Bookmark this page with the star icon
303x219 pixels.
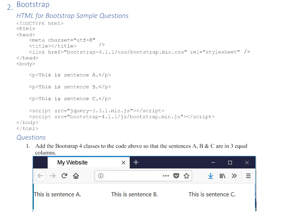186,176
